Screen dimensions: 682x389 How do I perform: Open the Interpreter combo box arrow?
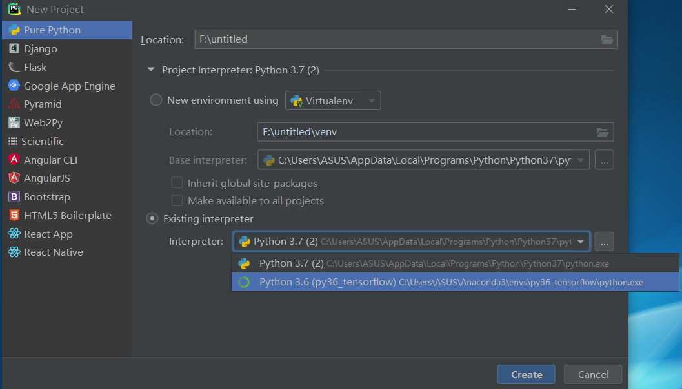pyautogui.click(x=581, y=242)
